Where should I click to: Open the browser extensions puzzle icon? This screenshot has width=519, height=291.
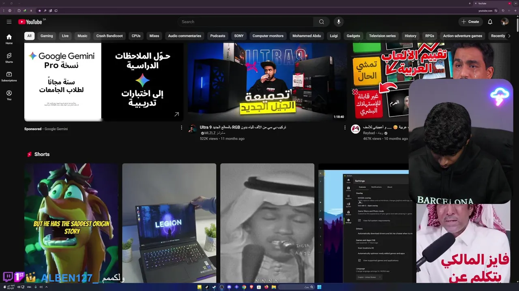(19, 11)
